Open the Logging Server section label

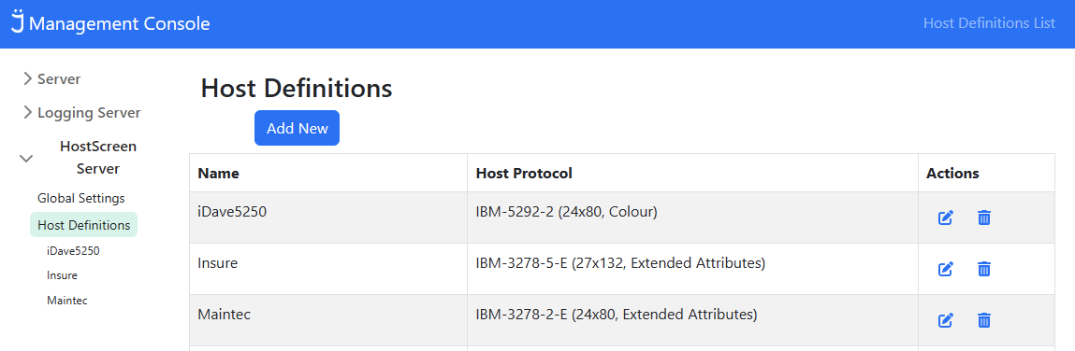[x=89, y=112]
